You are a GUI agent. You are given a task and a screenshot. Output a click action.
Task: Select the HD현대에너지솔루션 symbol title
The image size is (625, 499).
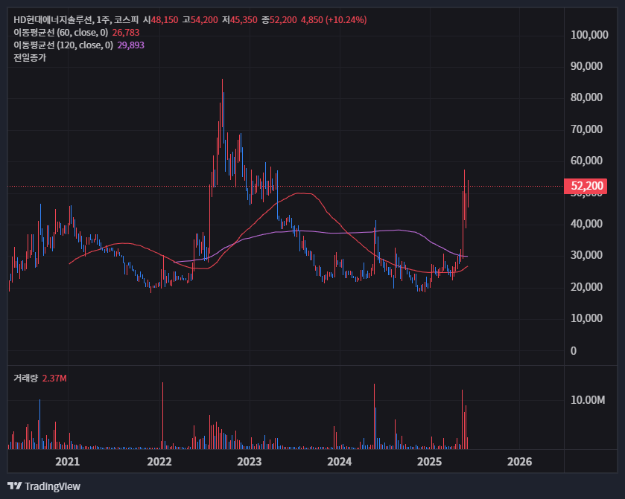[53, 20]
